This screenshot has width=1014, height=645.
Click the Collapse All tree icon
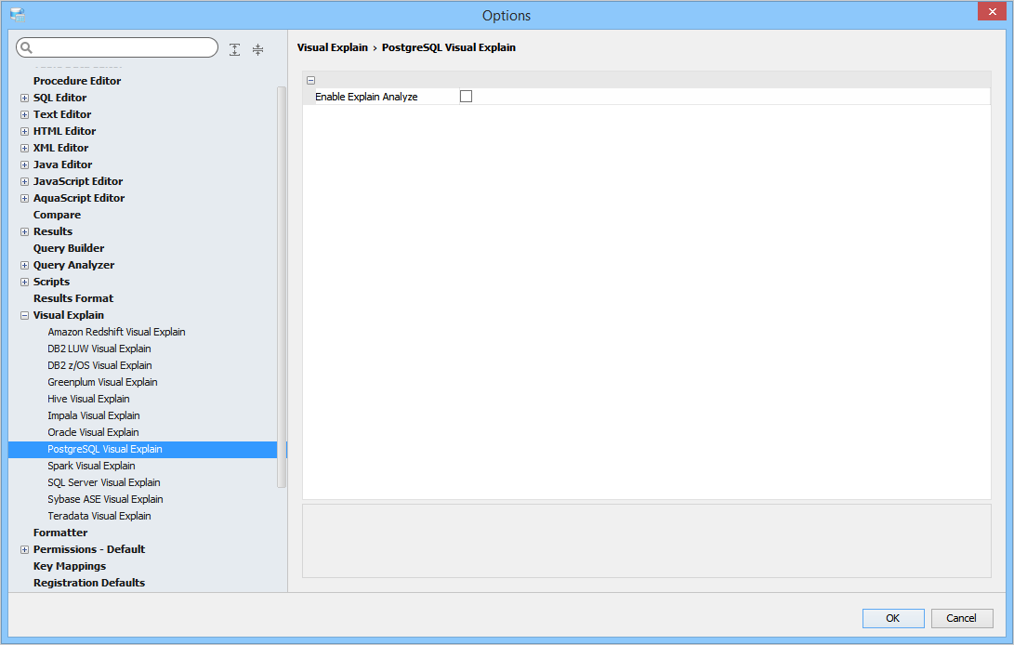258,49
